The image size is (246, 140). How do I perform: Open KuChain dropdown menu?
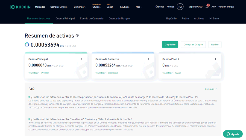click(125, 7)
